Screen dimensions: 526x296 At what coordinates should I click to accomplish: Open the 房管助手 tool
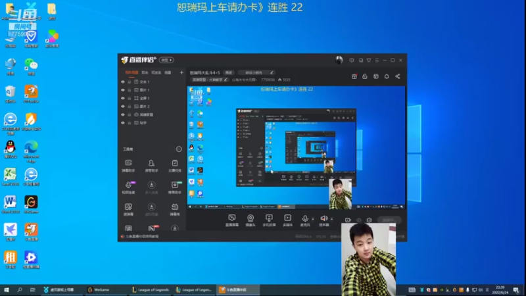(151, 166)
